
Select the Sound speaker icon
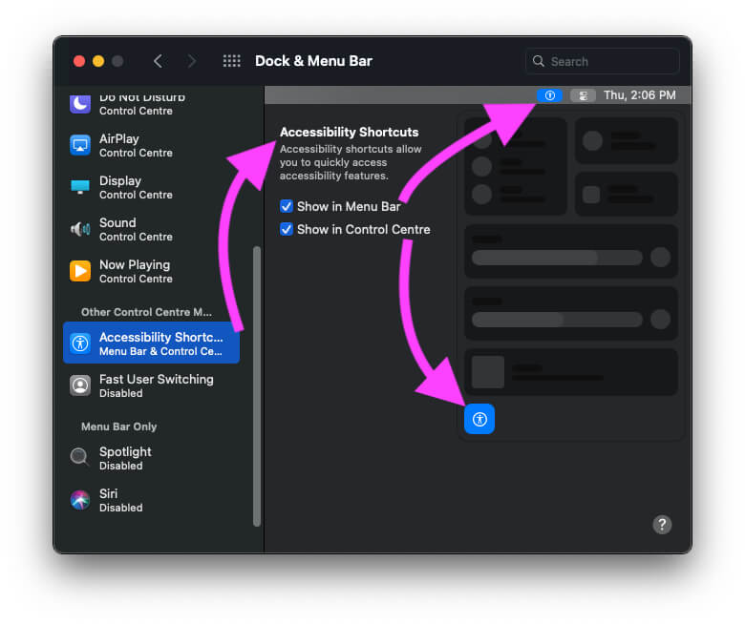click(80, 229)
